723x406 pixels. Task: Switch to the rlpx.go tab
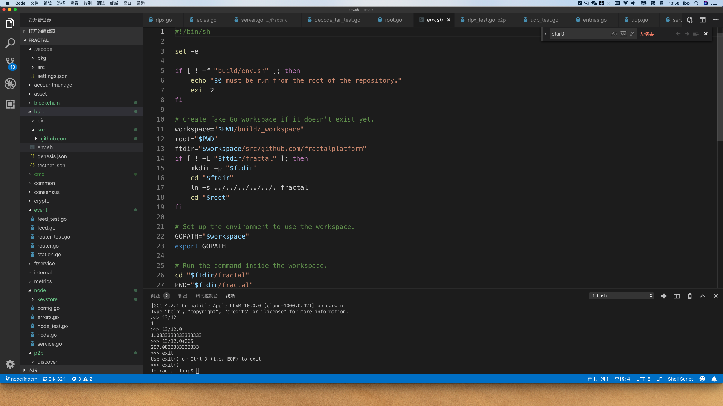click(164, 20)
